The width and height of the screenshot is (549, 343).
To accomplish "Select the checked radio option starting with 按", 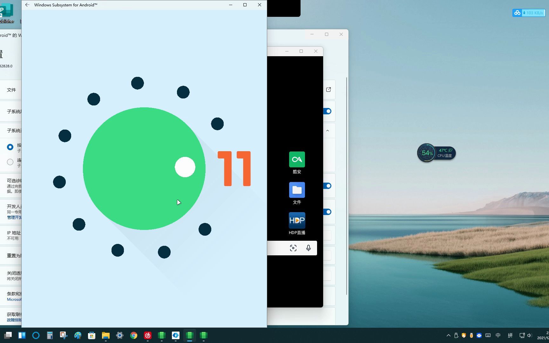I will (10, 147).
